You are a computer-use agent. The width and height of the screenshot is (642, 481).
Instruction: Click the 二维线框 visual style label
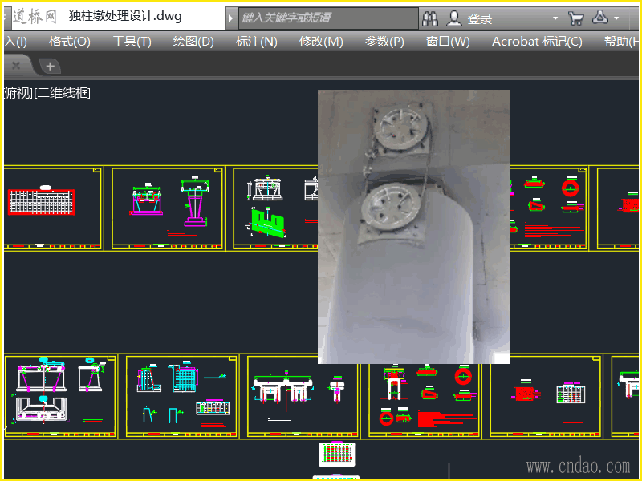click(x=63, y=93)
